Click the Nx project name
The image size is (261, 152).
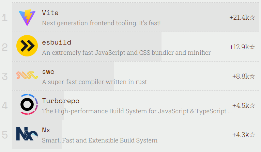(x=46, y=130)
